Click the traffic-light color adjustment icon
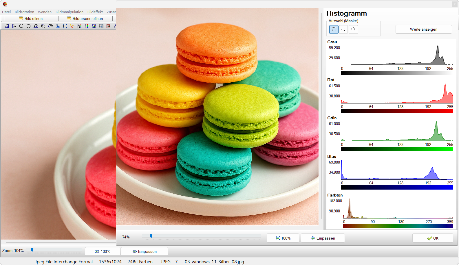This screenshot has width=459, height=265. pos(87,26)
